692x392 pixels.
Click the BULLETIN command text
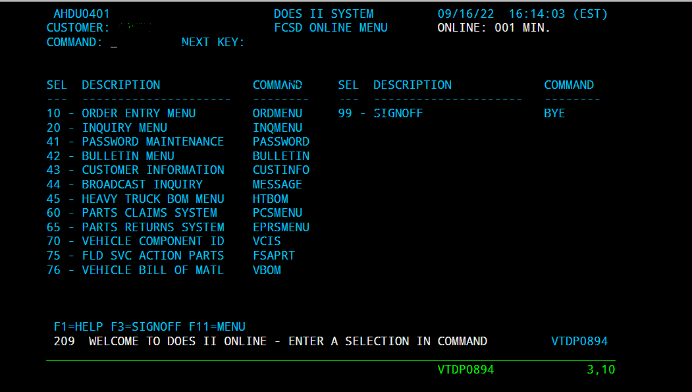click(x=280, y=156)
